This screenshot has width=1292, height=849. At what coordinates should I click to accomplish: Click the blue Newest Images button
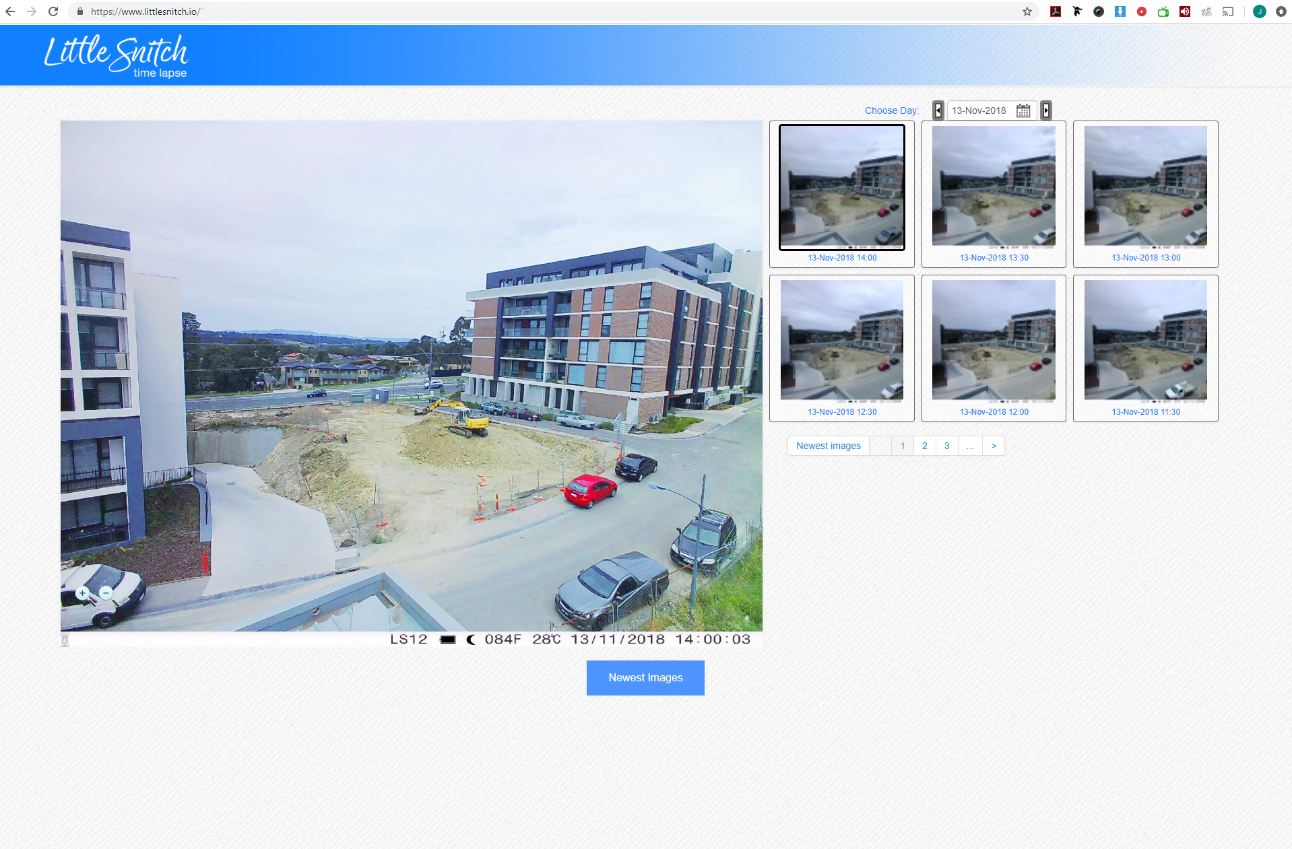point(645,677)
